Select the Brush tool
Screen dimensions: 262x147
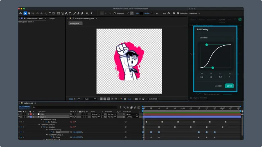pyautogui.click(x=75, y=13)
